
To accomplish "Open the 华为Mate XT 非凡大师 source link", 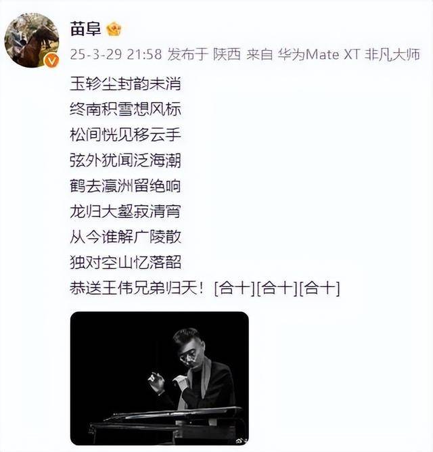I will 349,55.
